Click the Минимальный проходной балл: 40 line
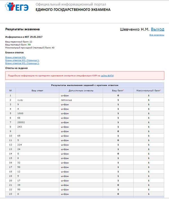The width and height of the screenshot is (169, 199). pos(30,48)
